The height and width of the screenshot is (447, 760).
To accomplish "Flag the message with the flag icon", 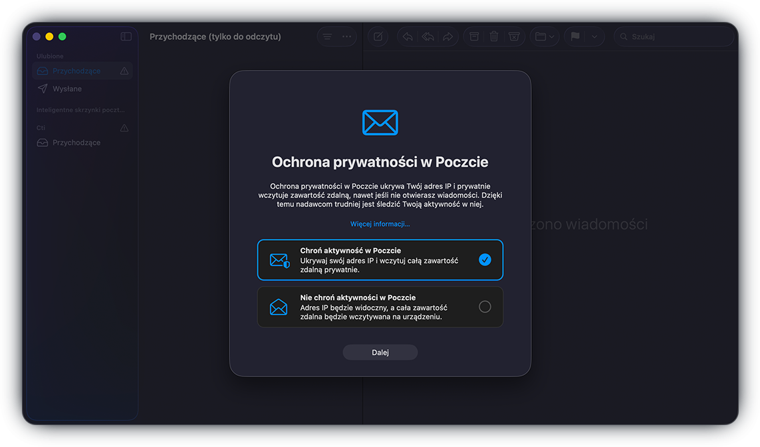I will coord(574,37).
